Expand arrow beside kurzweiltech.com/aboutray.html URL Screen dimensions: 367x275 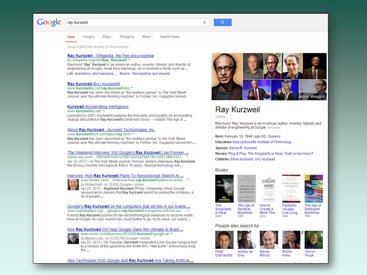133,134
